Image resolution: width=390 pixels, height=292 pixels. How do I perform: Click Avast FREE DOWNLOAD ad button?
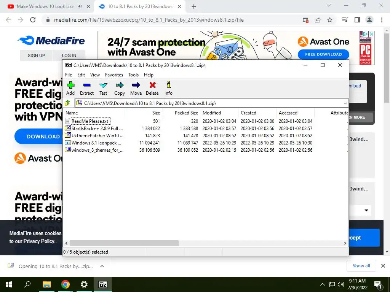[323, 54]
